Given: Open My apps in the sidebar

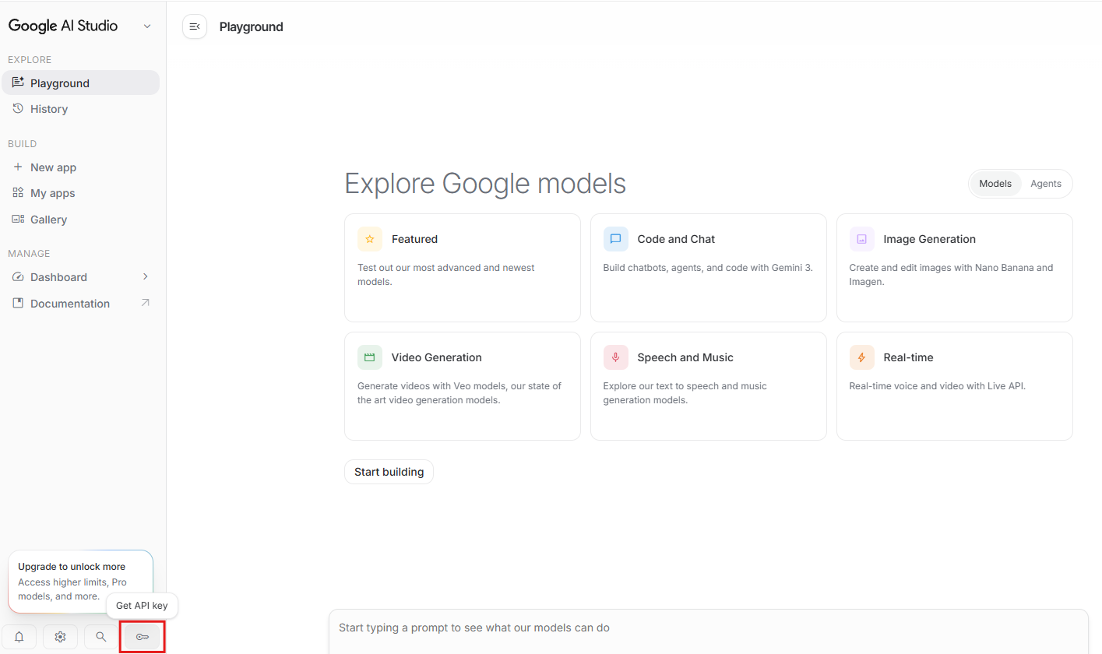Looking at the screenshot, I should 80,193.
